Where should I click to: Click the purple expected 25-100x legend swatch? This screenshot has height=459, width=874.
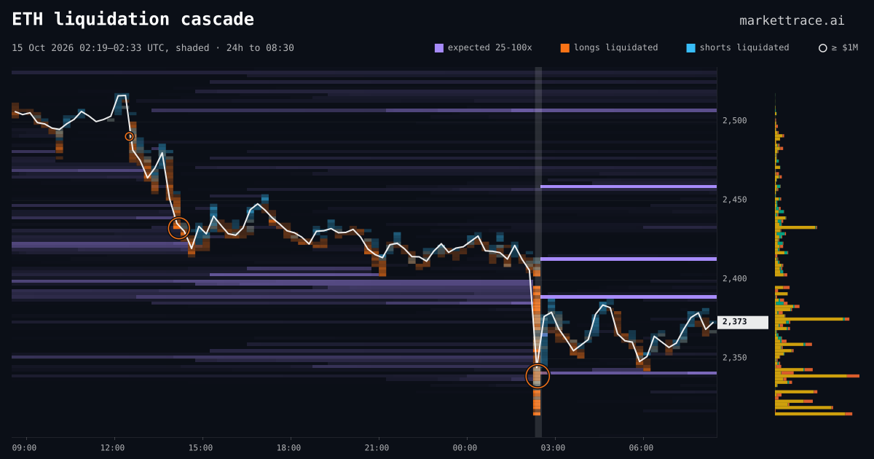(439, 48)
